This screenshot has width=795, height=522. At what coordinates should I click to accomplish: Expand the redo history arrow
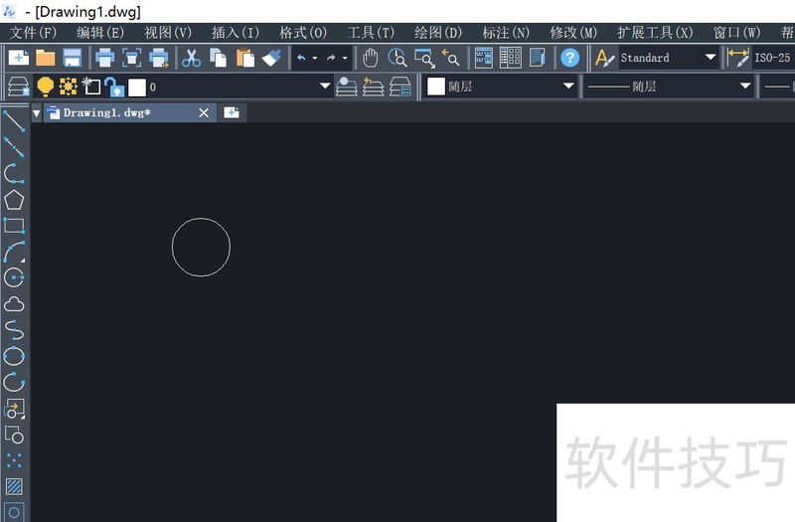(345, 58)
